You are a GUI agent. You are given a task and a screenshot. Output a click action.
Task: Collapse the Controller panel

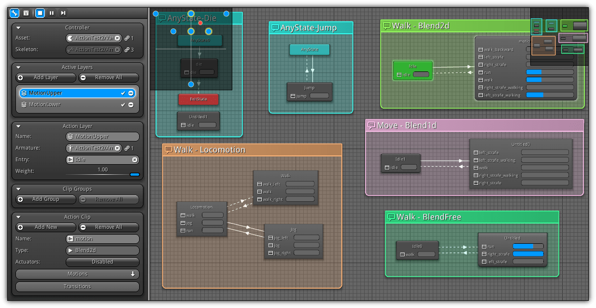coord(17,28)
